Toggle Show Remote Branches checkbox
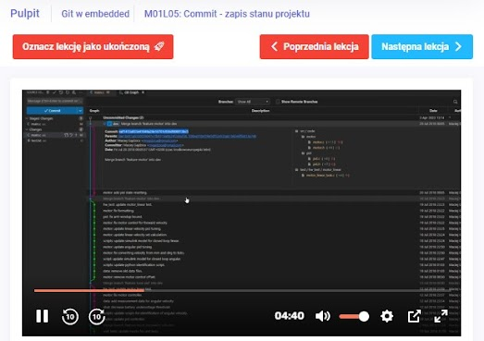This screenshot has width=484, height=341. [x=278, y=102]
